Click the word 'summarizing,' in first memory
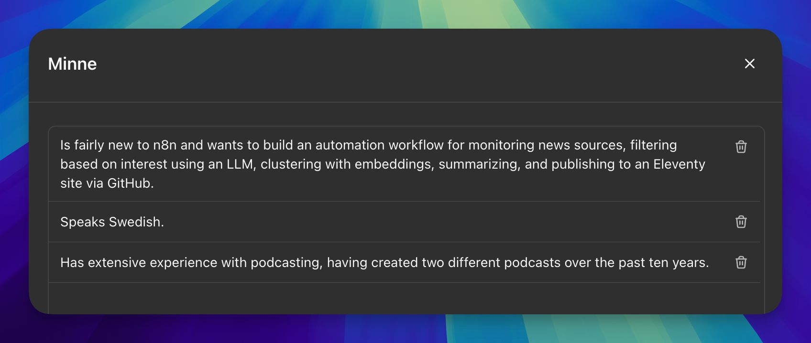This screenshot has height=343, width=811. (479, 164)
